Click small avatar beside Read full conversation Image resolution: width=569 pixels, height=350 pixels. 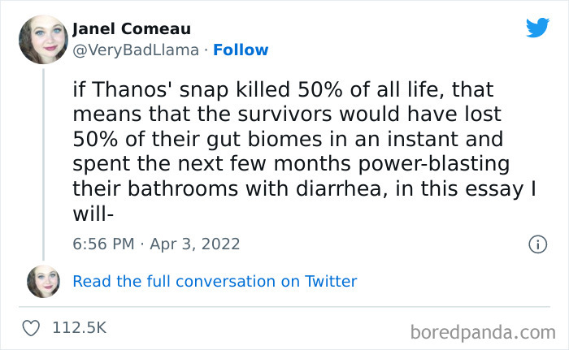[43, 281]
